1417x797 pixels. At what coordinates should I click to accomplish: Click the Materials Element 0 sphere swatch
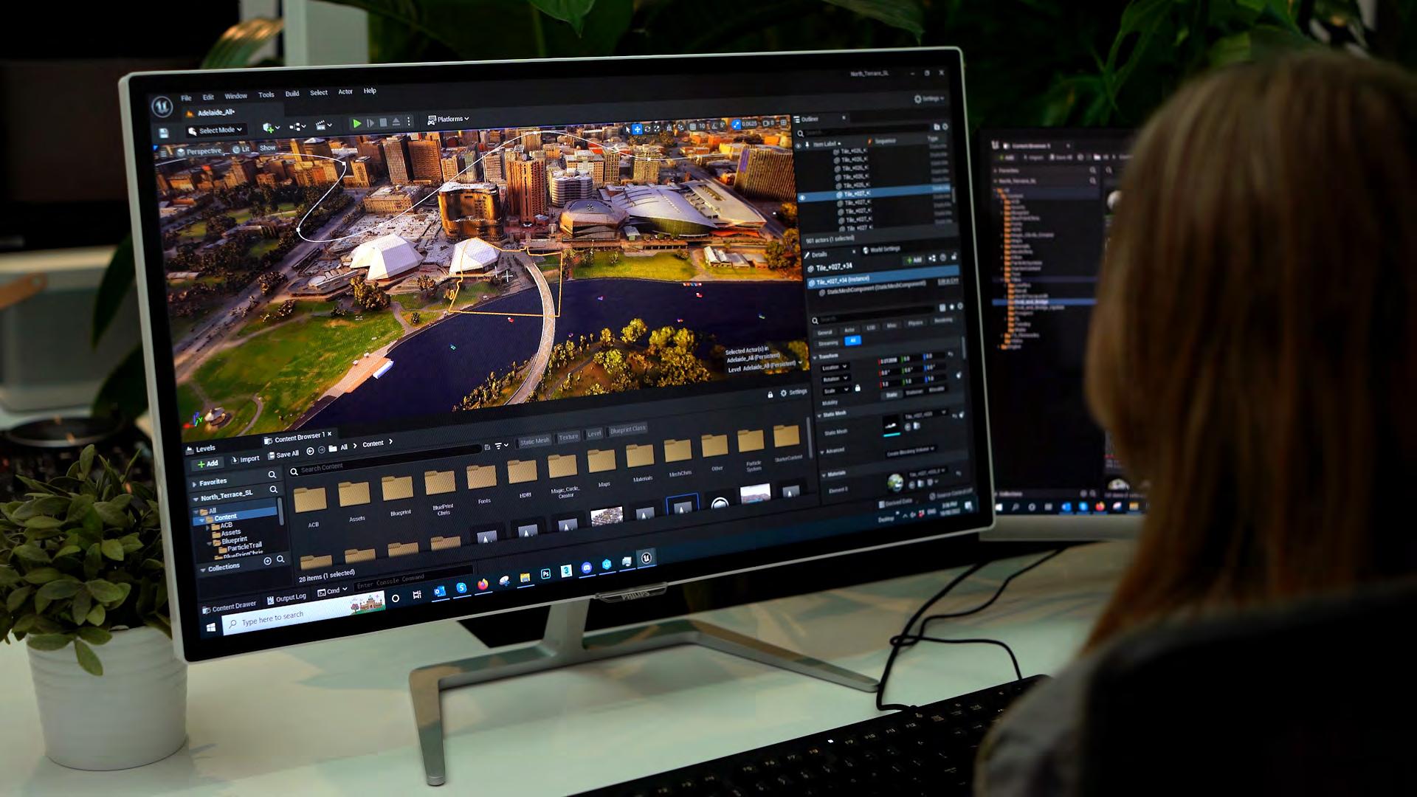(x=895, y=483)
